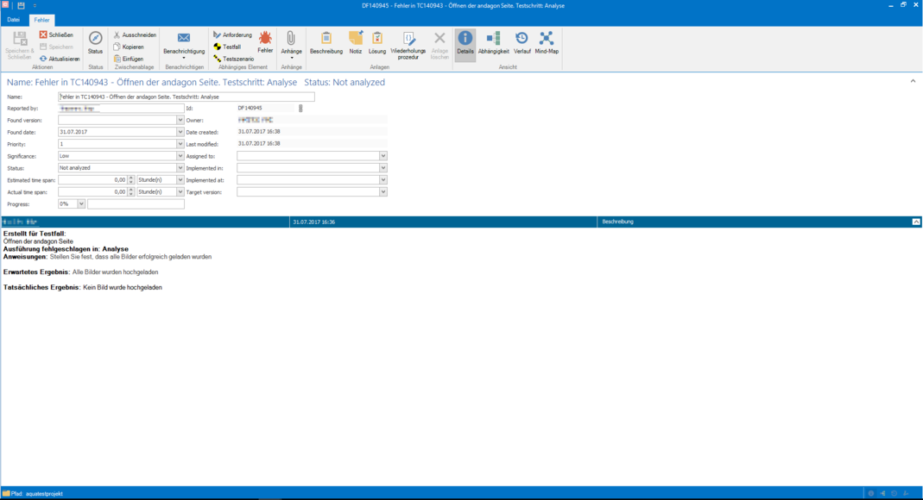Add a Notiz sticky note

point(356,41)
